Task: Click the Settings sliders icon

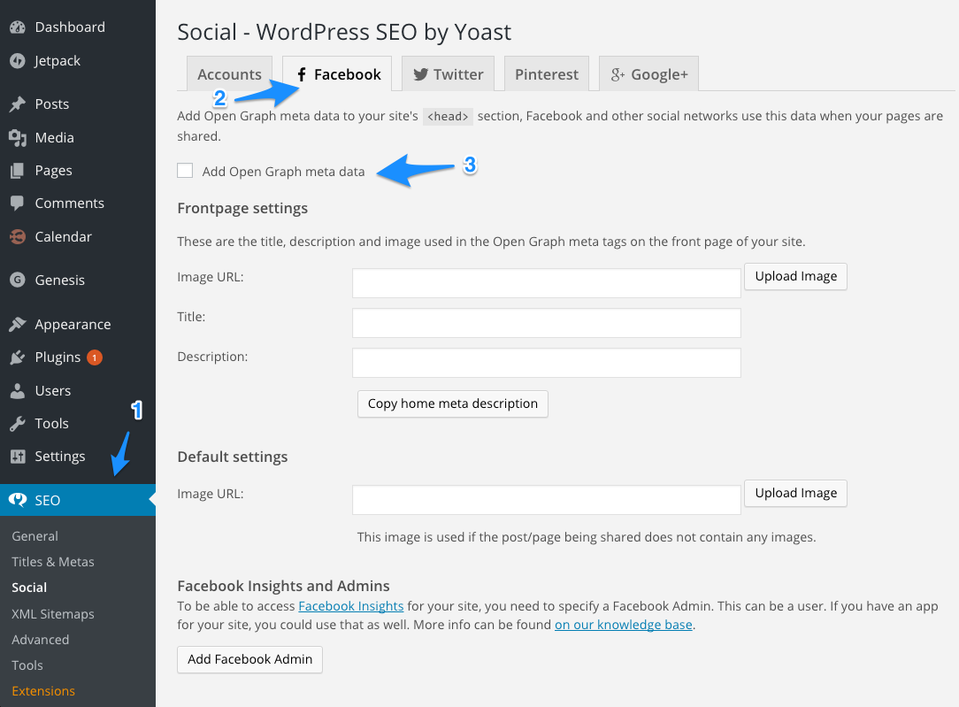Action: (18, 457)
